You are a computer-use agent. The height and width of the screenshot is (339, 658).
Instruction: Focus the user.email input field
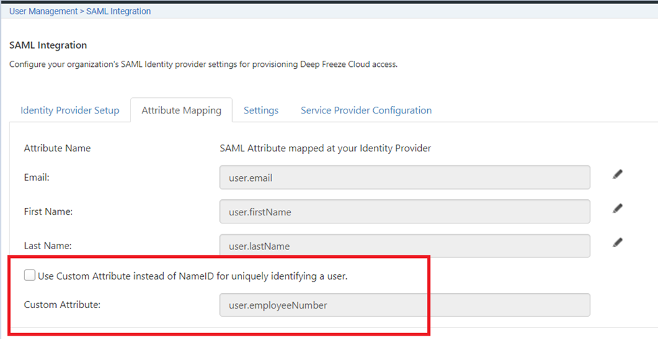coord(405,178)
